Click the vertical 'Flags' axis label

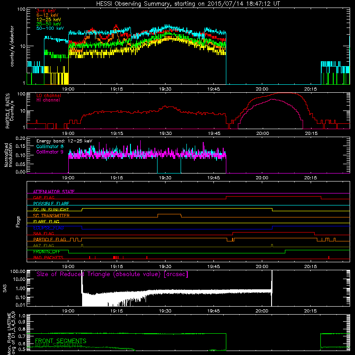point(18,222)
